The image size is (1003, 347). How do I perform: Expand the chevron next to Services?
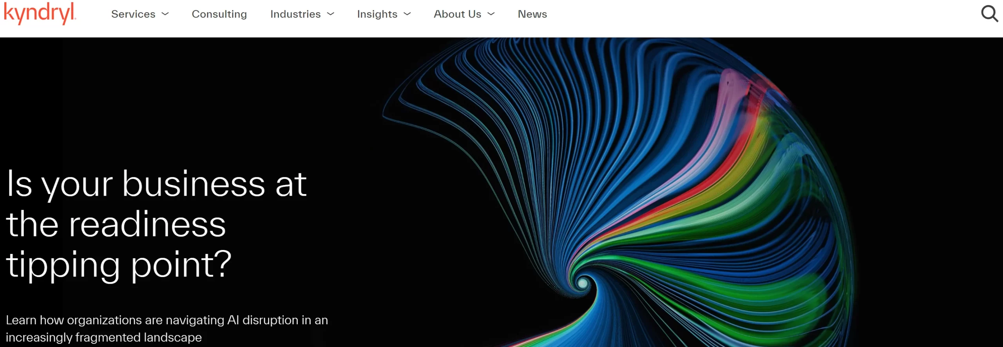[x=165, y=14]
